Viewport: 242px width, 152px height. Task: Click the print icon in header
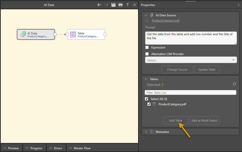tap(120, 5)
